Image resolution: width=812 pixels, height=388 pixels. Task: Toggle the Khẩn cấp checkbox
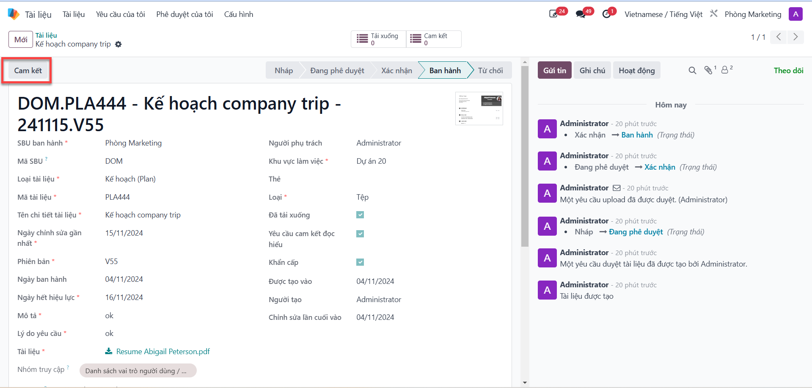point(360,262)
